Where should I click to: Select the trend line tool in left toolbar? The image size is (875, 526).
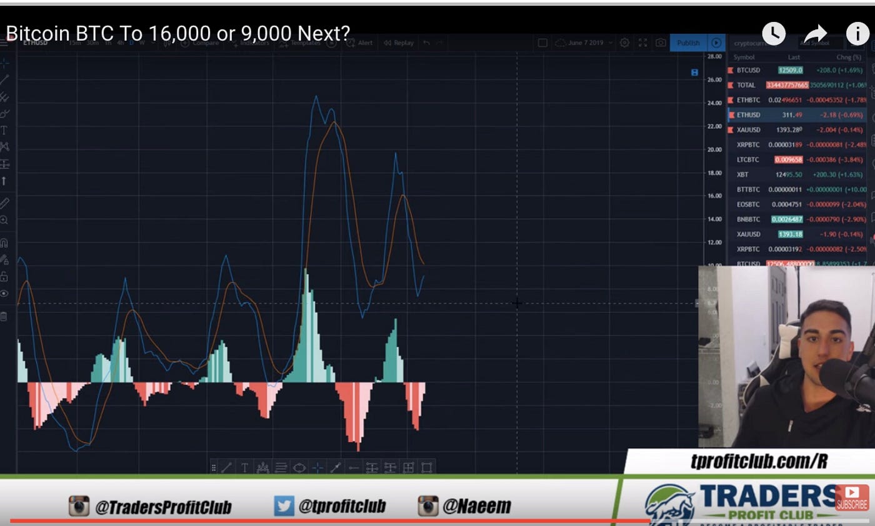click(4, 79)
